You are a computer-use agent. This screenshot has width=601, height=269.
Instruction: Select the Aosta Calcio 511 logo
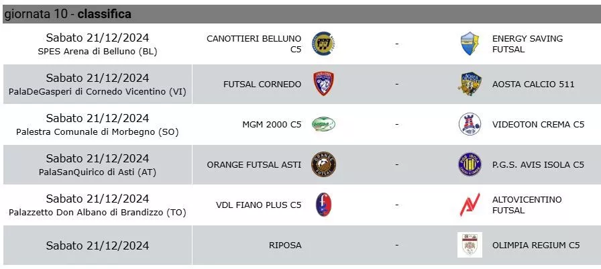pos(470,84)
